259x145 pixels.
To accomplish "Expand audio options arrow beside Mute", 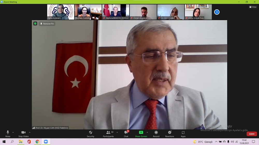I will [13, 132].
